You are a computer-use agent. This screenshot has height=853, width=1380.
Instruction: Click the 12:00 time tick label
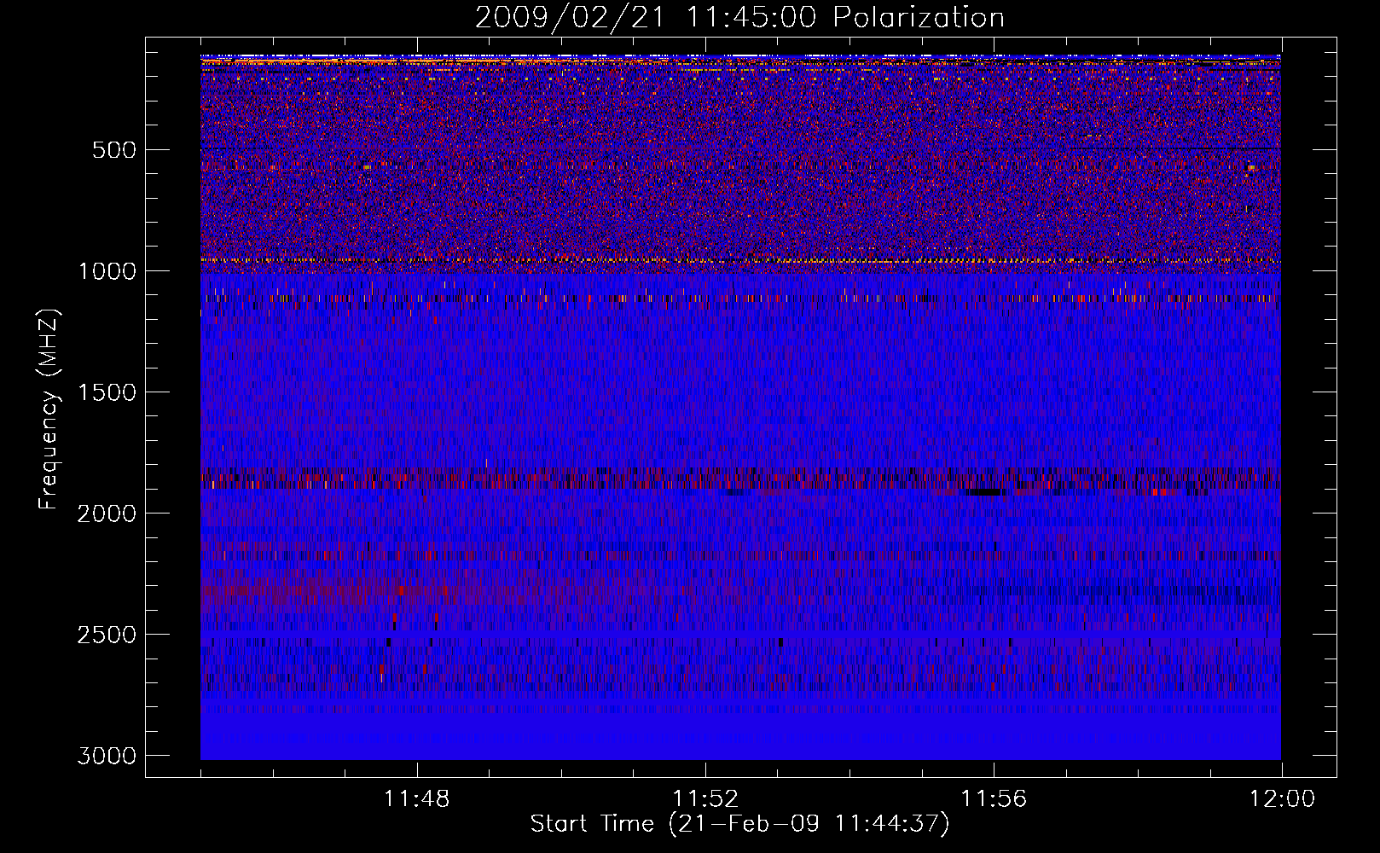tap(1282, 799)
